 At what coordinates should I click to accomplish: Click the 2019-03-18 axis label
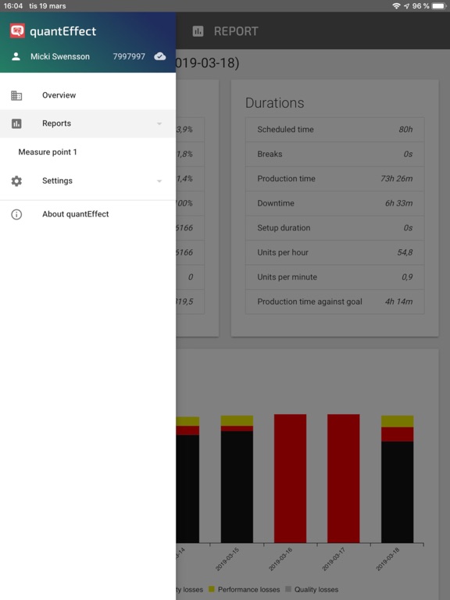(x=387, y=559)
